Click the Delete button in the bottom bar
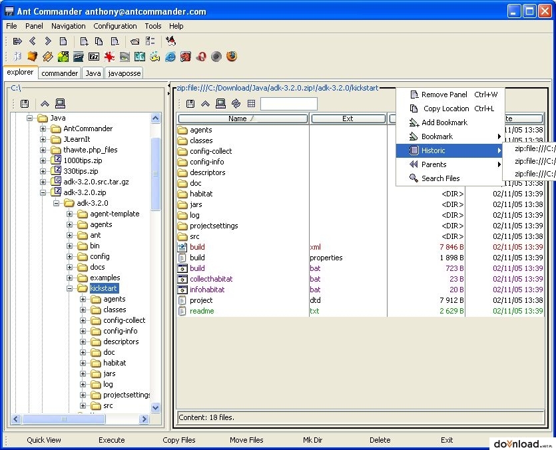Screen dimensions: 556x450 click(380, 440)
